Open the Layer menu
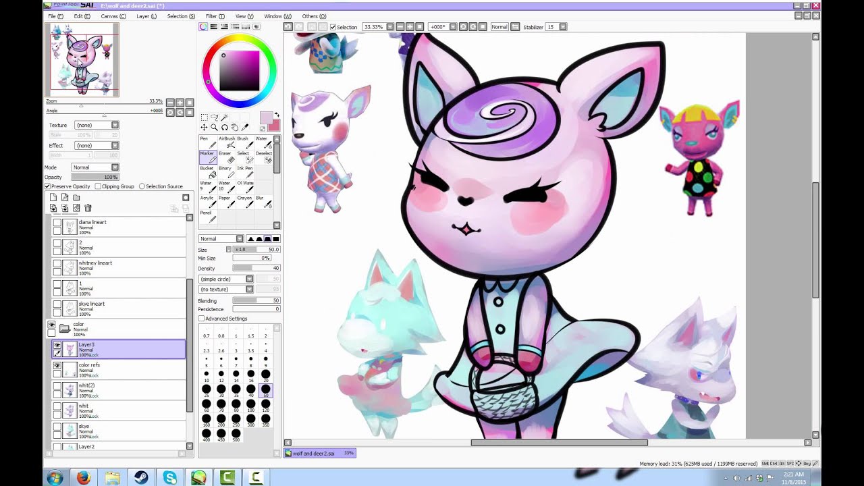864x486 pixels. [146, 16]
